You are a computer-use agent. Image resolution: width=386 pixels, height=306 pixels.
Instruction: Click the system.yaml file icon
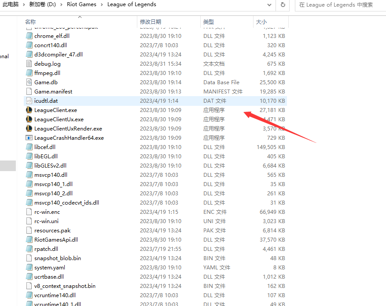(29, 267)
